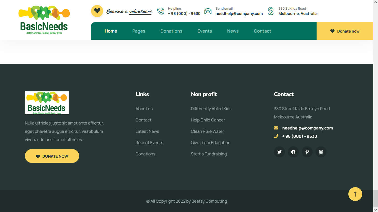Click the yellow heart volunteer icon
Viewport: 378px width, 212px height.
[x=97, y=11]
